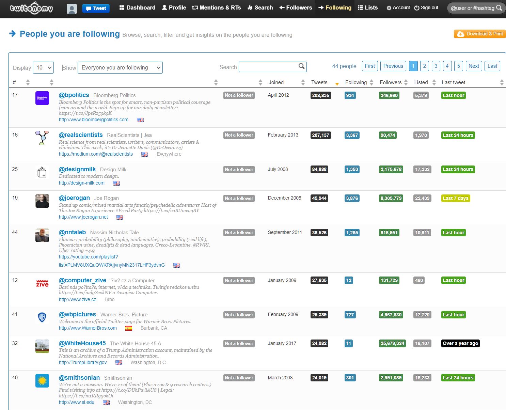The width and height of the screenshot is (506, 410).
Task: Click the Spanish flag in the @wbpictures row
Action: tap(129, 328)
